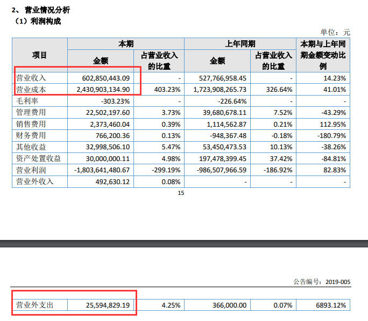This screenshot has height=321, width=368.
Task: Click the 0.39% cell
Action: 171,124
